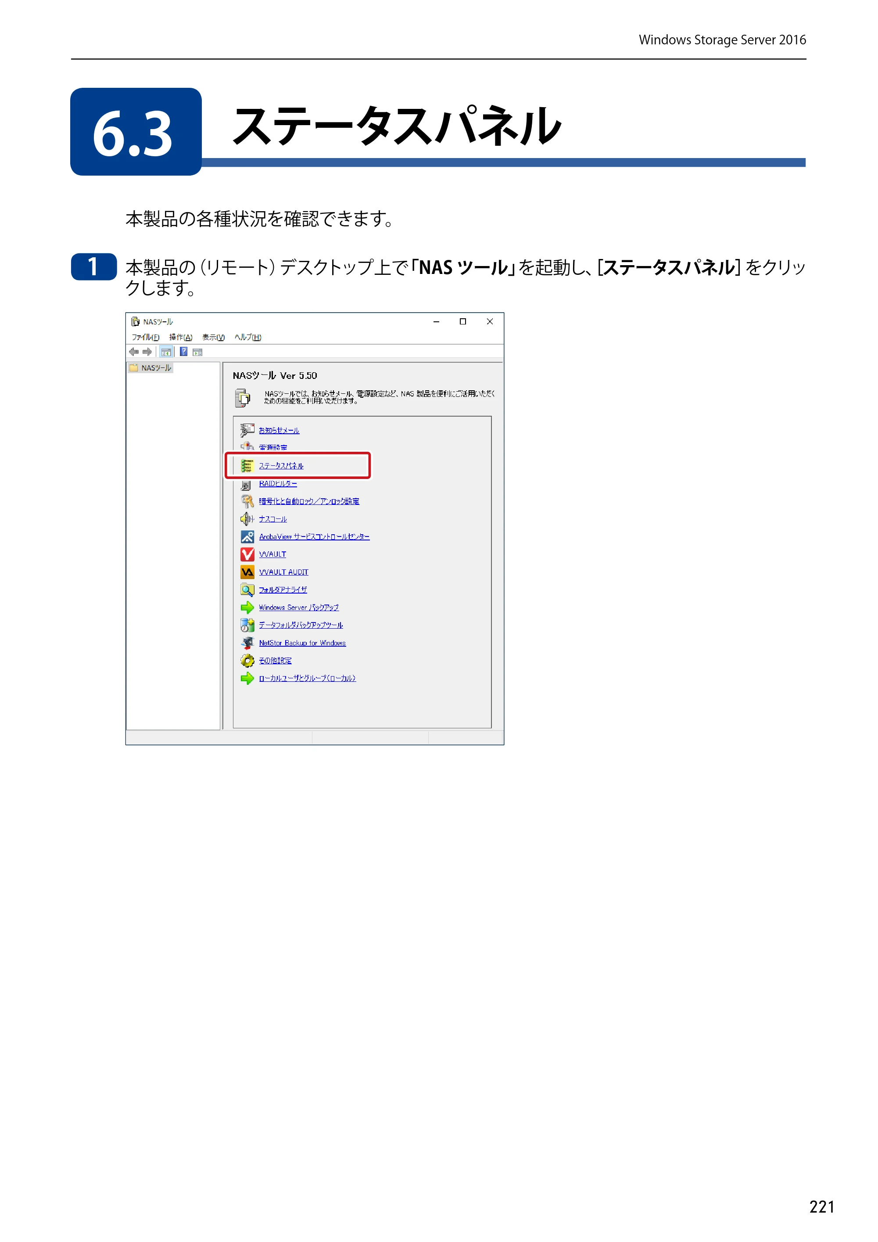This screenshot has width=878, height=1242.
Task: Click the show/hide action pane toolbar icon
Action: coord(197,352)
